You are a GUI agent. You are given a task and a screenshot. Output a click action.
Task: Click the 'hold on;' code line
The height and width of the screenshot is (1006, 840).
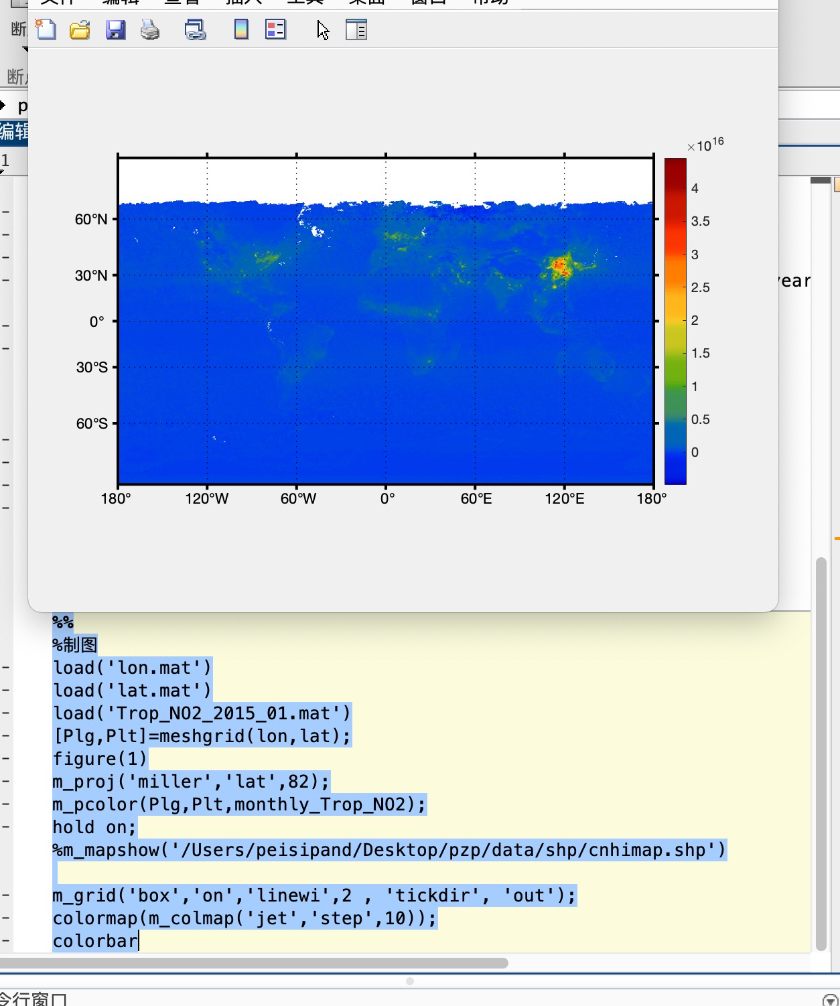94,827
